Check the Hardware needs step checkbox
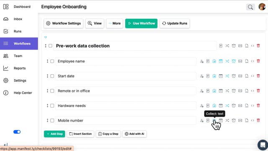The height and width of the screenshot is (151, 268). (x=52, y=106)
